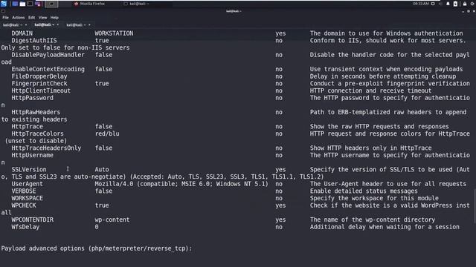Screen dimensions: 476x267
Task: Open the View menu
Action: [43, 18]
